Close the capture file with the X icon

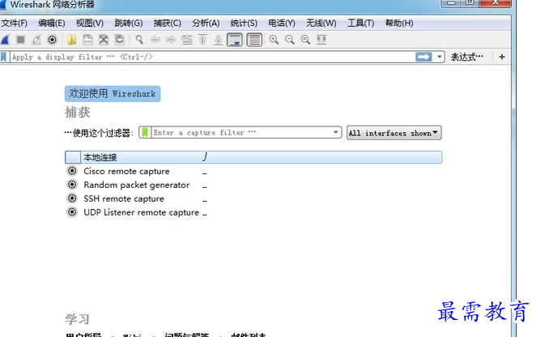[104, 40]
